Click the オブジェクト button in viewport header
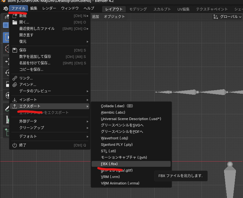This screenshot has width=243, height=198. tap(114, 17)
